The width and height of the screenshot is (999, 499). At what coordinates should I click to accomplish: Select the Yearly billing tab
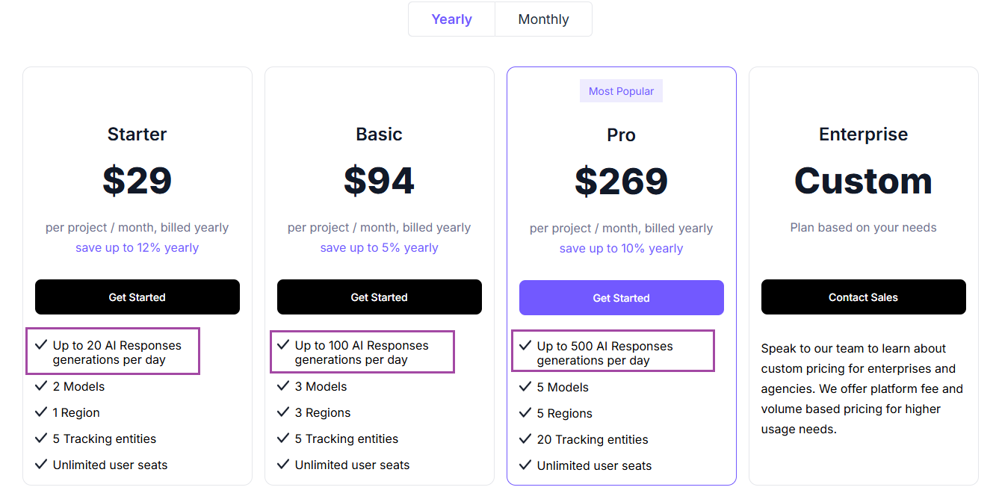pyautogui.click(x=451, y=19)
